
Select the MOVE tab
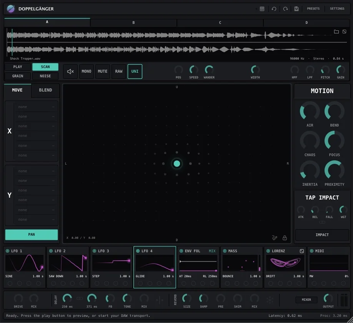click(x=17, y=90)
